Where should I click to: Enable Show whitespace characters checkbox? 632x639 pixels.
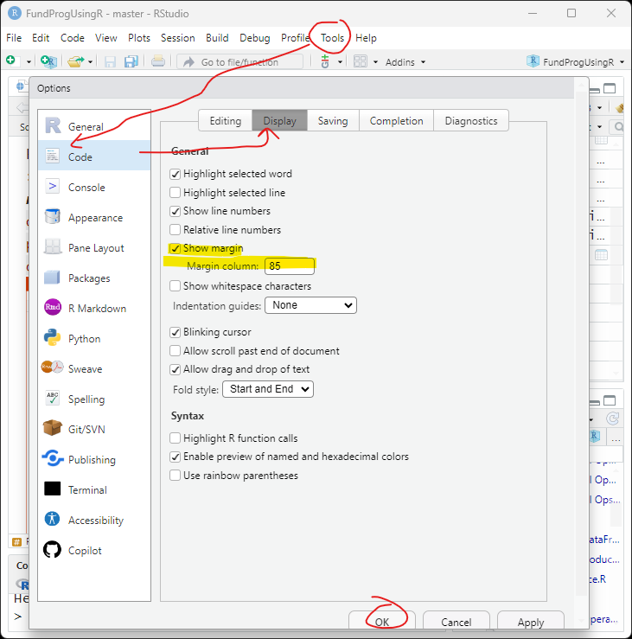pos(176,286)
